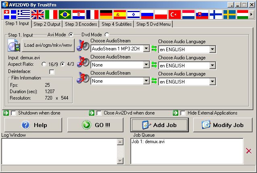The image size is (257, 173).
Task: Click the Log Window scroll up arrow
Action: [x=120, y=142]
